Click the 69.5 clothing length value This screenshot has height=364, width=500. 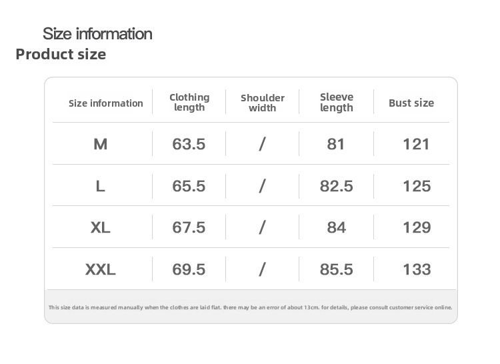189,269
